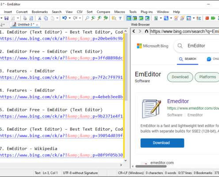Open the dropdown arrow after Save All icon

point(18,18)
